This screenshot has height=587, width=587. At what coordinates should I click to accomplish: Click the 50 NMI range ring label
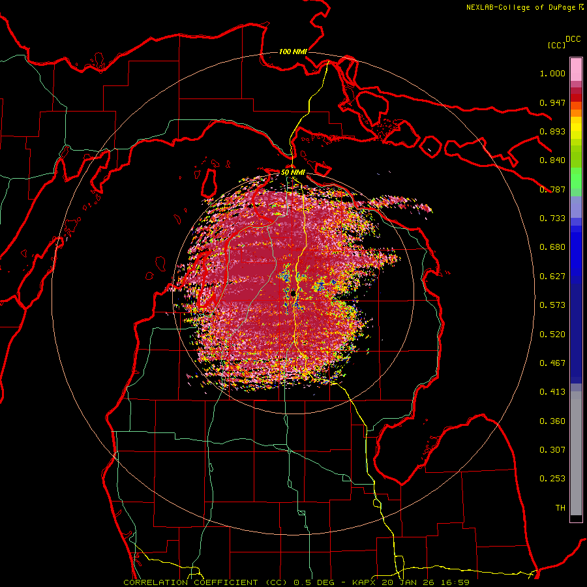pyautogui.click(x=293, y=173)
